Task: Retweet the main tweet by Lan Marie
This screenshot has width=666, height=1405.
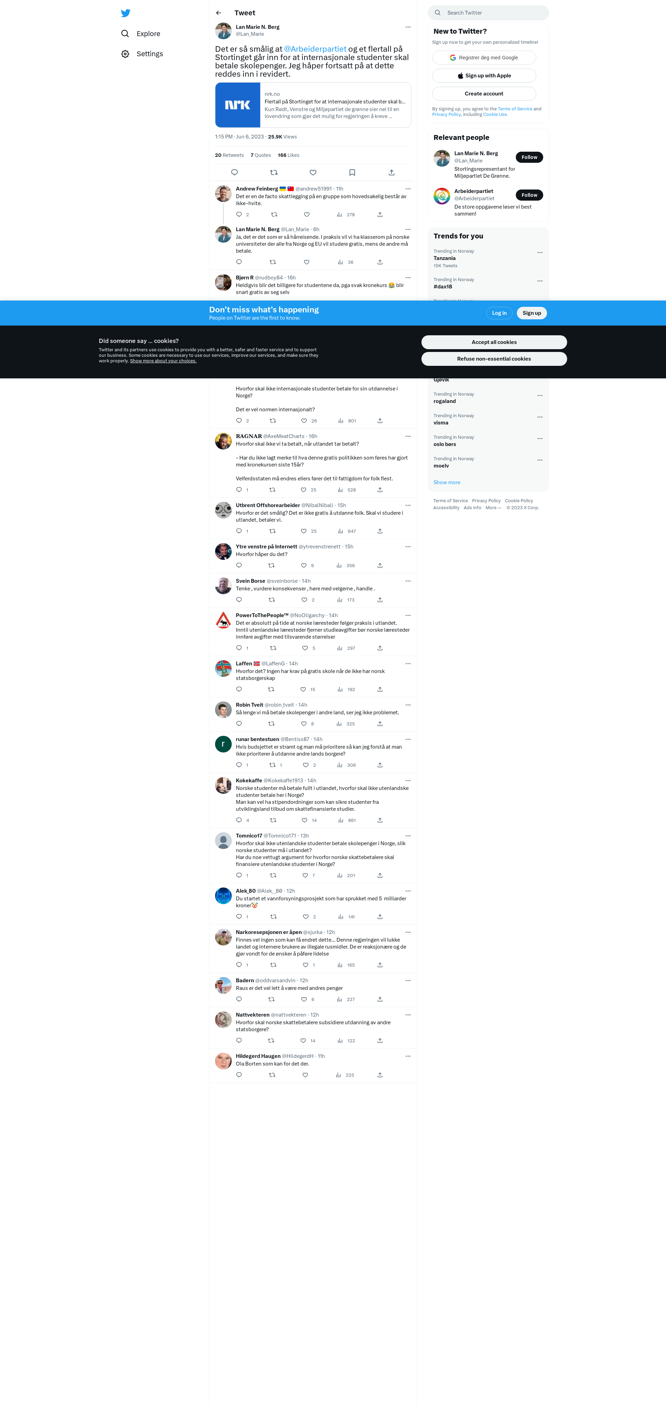Action: [x=274, y=173]
